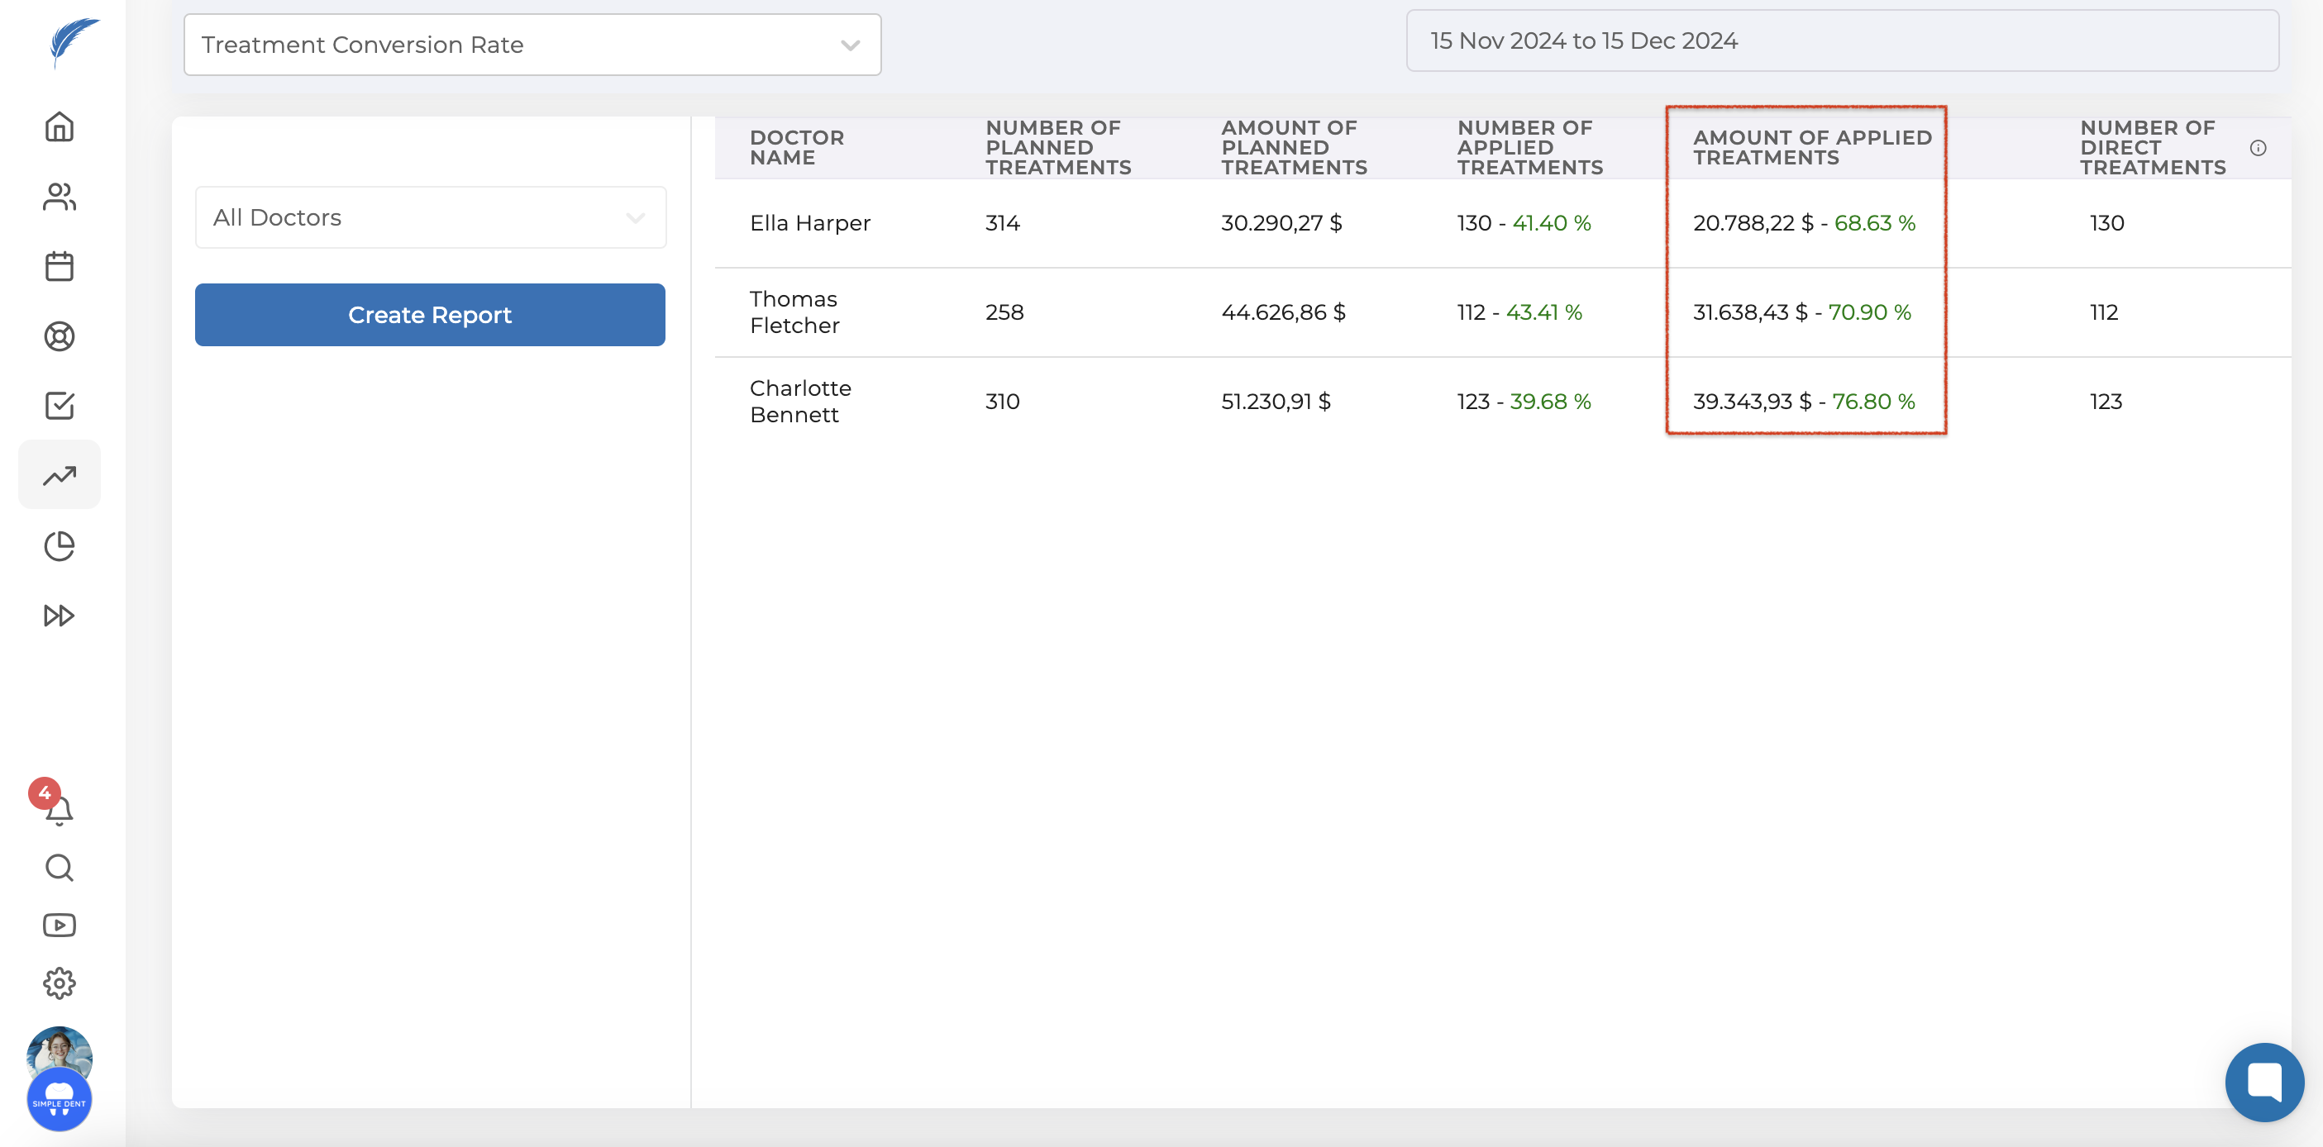Open the pie chart statistics icon
Screen dimensions: 2323x1147
point(60,545)
